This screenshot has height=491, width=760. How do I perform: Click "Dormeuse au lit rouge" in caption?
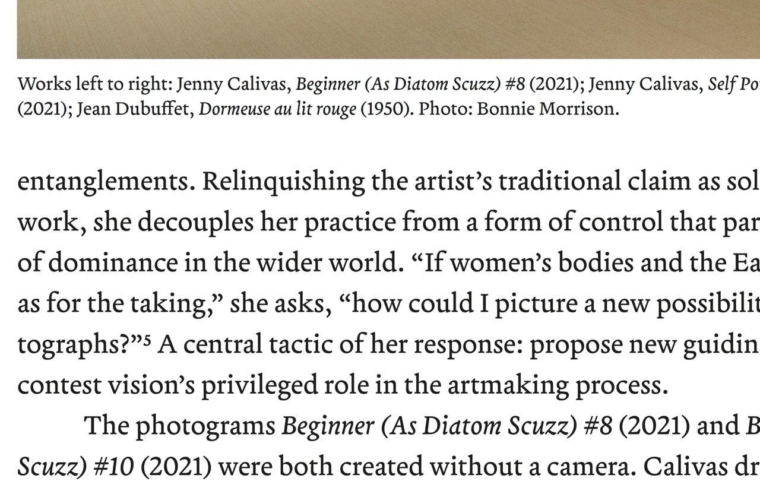(x=277, y=110)
